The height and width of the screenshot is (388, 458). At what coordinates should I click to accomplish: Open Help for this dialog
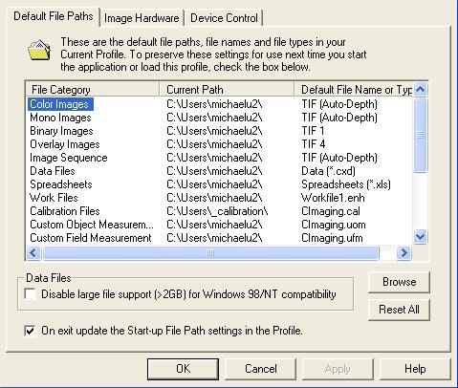pyautogui.click(x=415, y=369)
